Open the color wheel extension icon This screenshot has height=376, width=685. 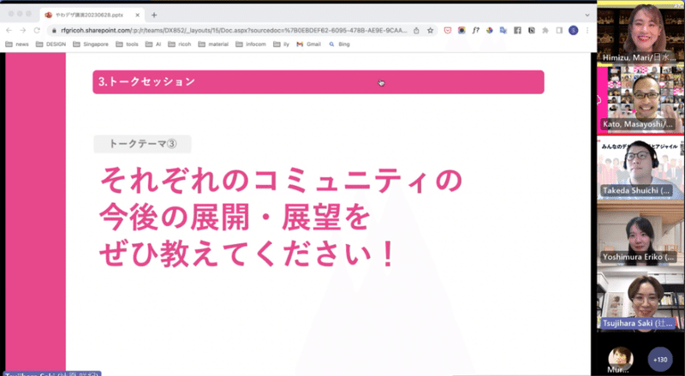point(489,30)
